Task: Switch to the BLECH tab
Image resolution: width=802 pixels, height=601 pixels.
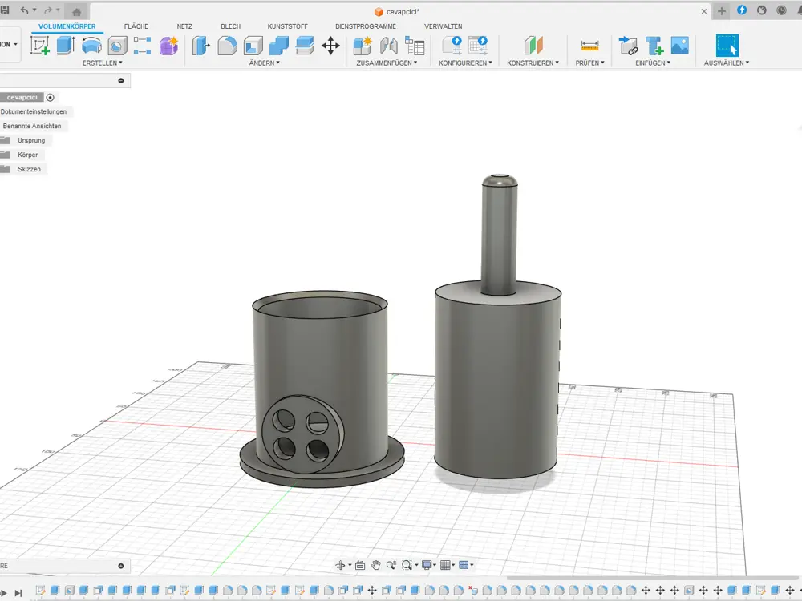Action: click(231, 26)
